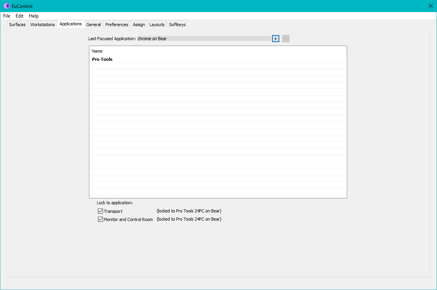Click the Last Focused Application field
Screen dimensions: 437x290
203,39
